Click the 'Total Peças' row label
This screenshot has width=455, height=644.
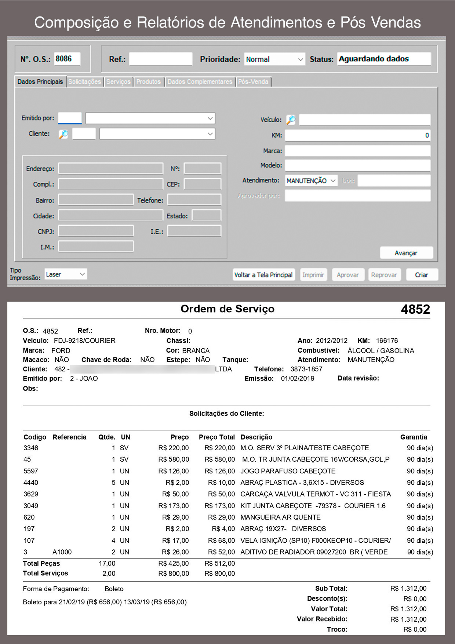(x=41, y=563)
